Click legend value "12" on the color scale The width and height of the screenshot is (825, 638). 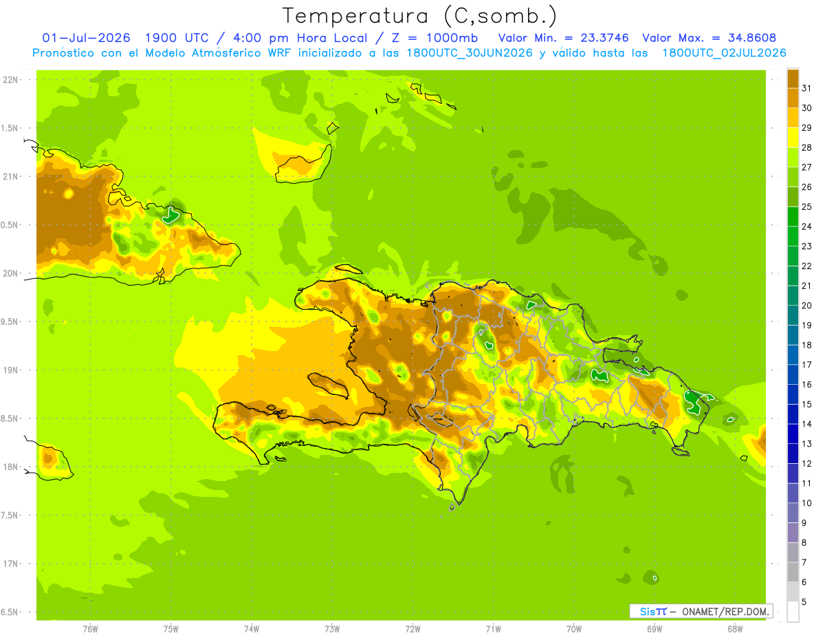(x=806, y=463)
